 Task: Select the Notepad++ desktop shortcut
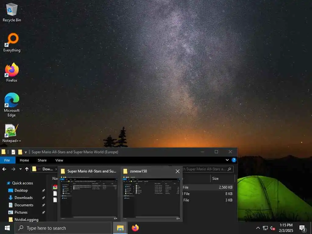coord(12,133)
